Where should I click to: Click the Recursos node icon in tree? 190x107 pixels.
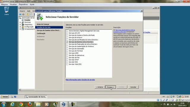(x=23, y=22)
